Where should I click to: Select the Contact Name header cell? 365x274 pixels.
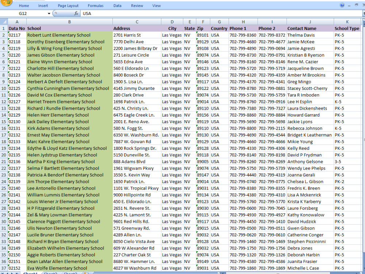310,28
